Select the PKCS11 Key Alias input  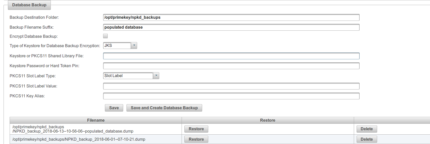pyautogui.click(x=231, y=96)
